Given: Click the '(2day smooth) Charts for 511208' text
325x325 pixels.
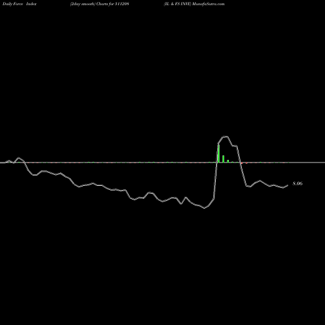Looking at the screenshot, I should [99, 4].
